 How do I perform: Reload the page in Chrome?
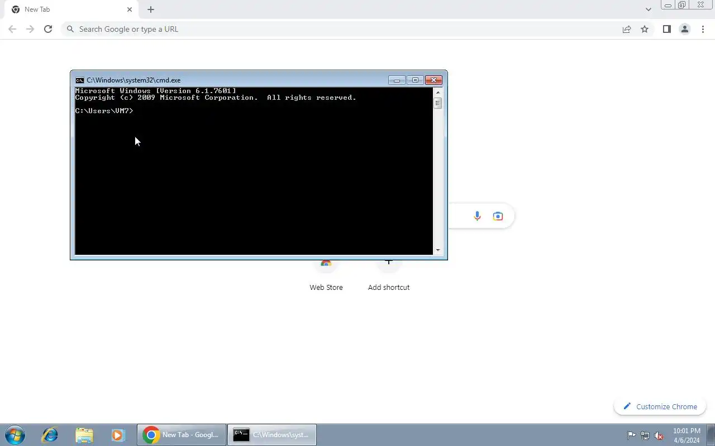(x=48, y=29)
